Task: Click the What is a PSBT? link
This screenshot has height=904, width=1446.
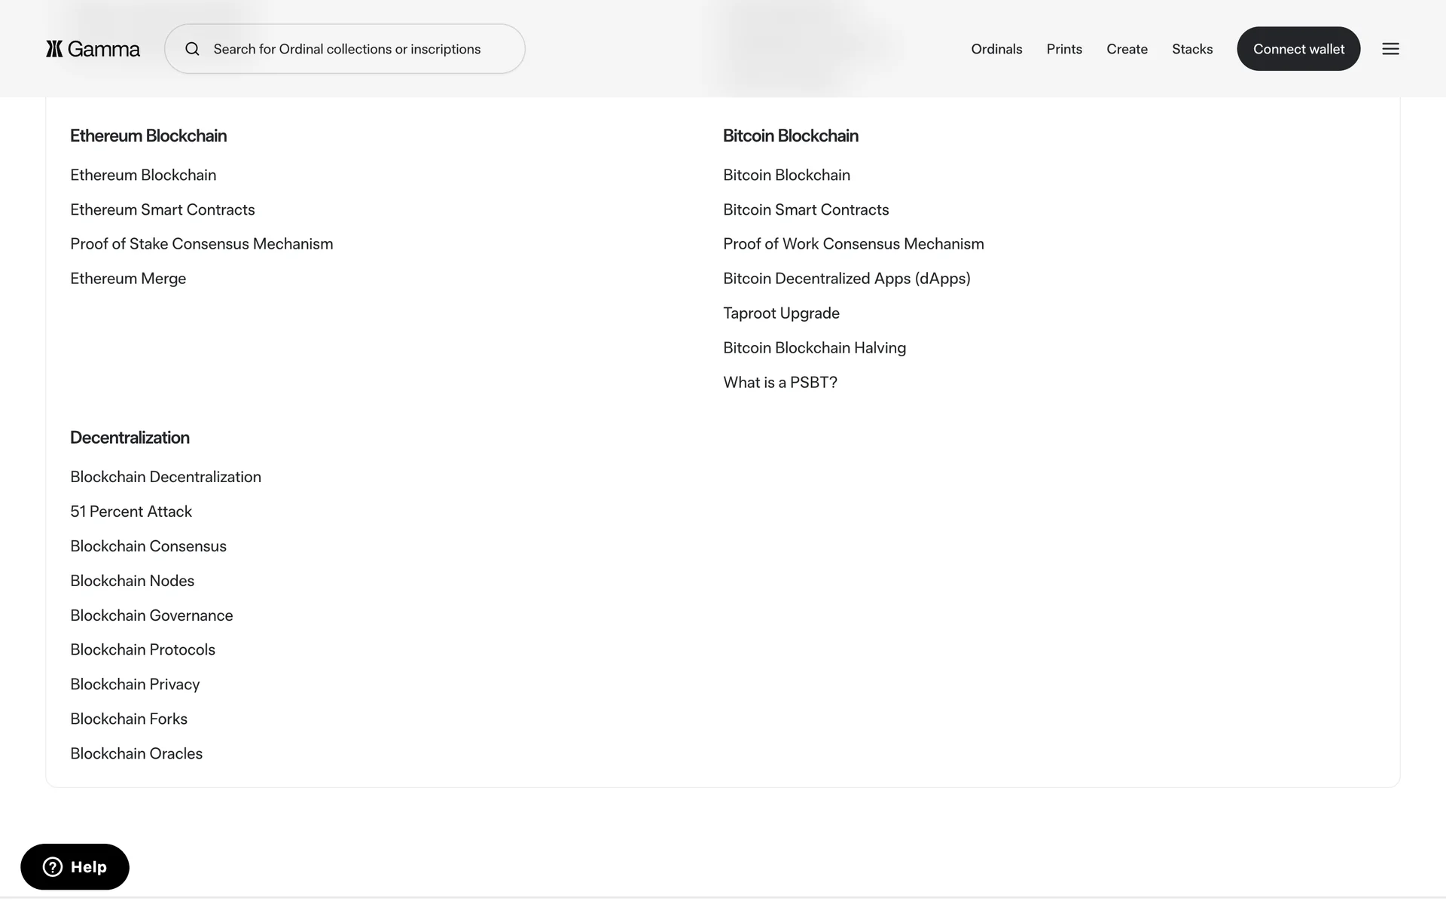Action: (779, 383)
